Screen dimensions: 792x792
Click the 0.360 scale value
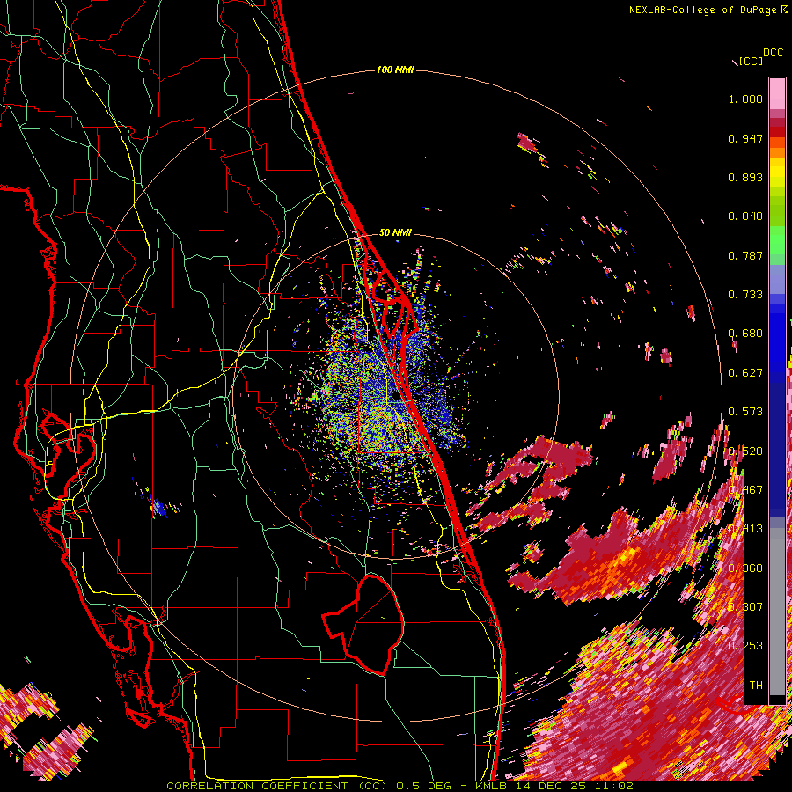click(x=745, y=568)
